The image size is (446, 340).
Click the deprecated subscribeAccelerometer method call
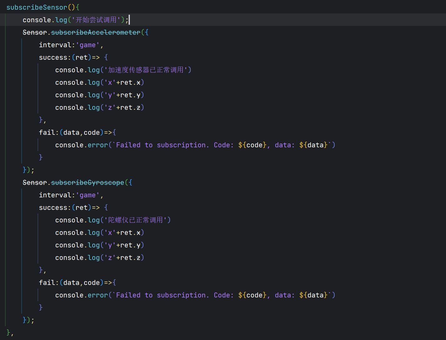95,33
